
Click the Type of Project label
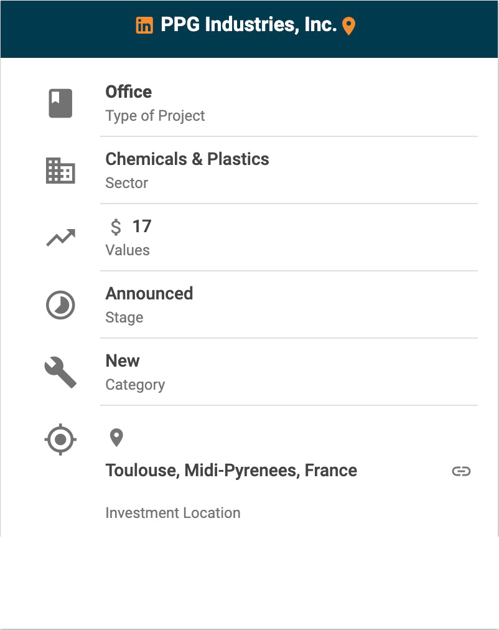pyautogui.click(x=155, y=116)
